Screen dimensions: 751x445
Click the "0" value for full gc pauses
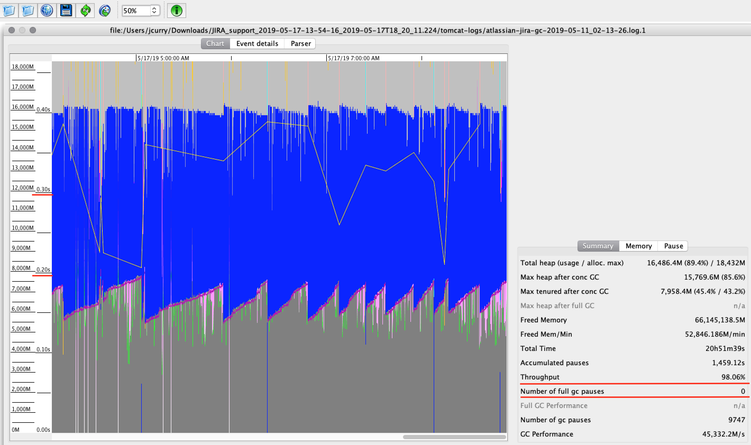point(743,391)
